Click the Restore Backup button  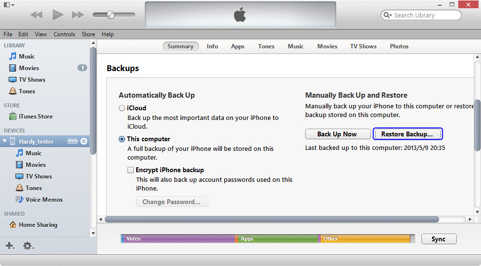[x=407, y=134]
